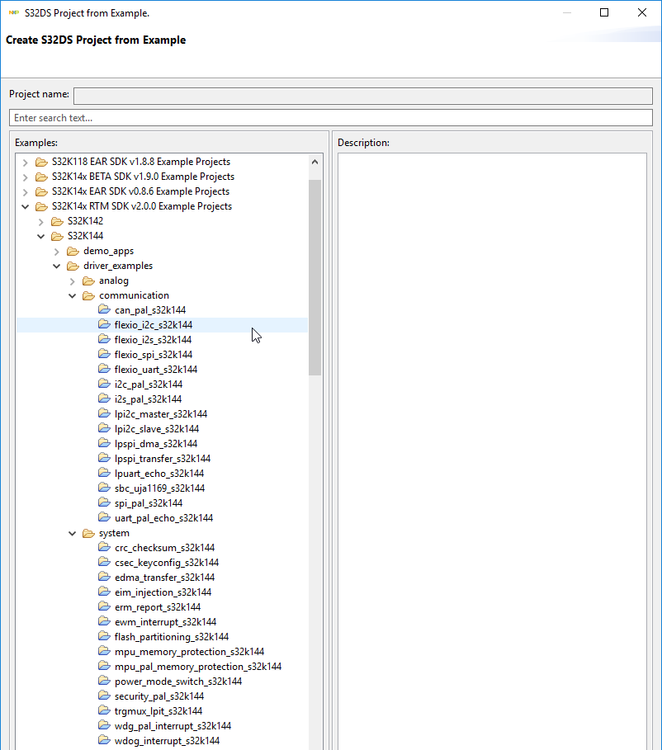The width and height of the screenshot is (662, 750).
Task: Focus the Enter search text box
Action: coord(331,118)
